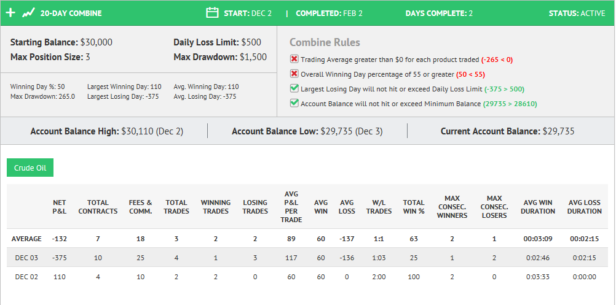
Task: Click the LOSING TRADES column header
Action: tap(255, 207)
